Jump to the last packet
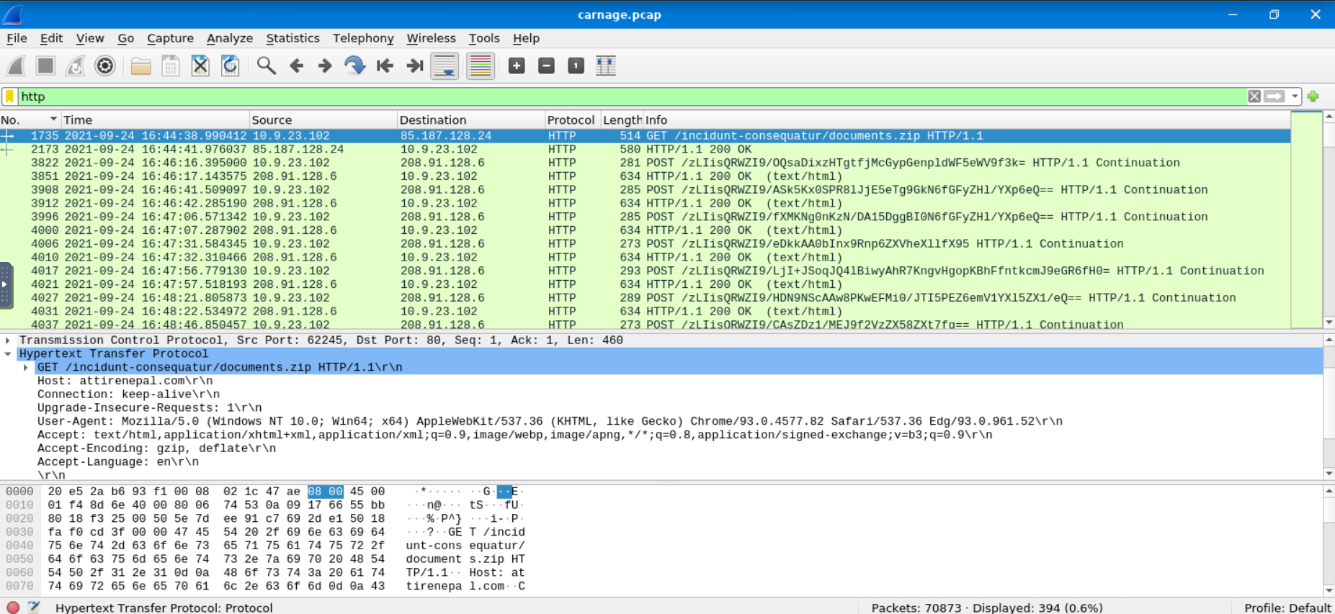 tap(414, 66)
